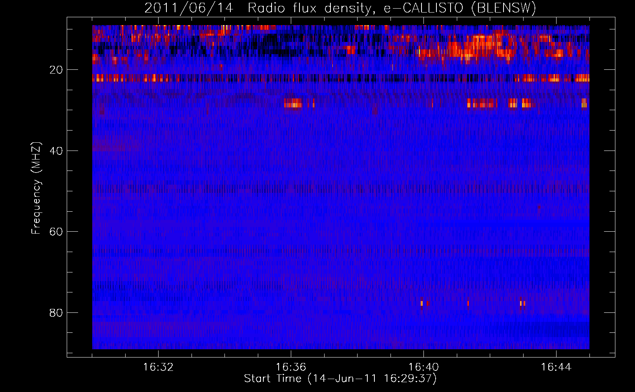
Task: Click the date '2011/06/14' in the title
Action: click(188, 8)
